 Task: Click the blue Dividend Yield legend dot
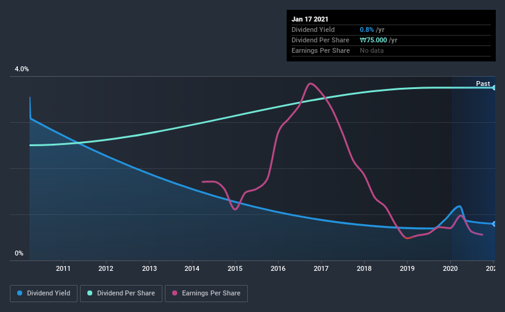tap(20, 293)
